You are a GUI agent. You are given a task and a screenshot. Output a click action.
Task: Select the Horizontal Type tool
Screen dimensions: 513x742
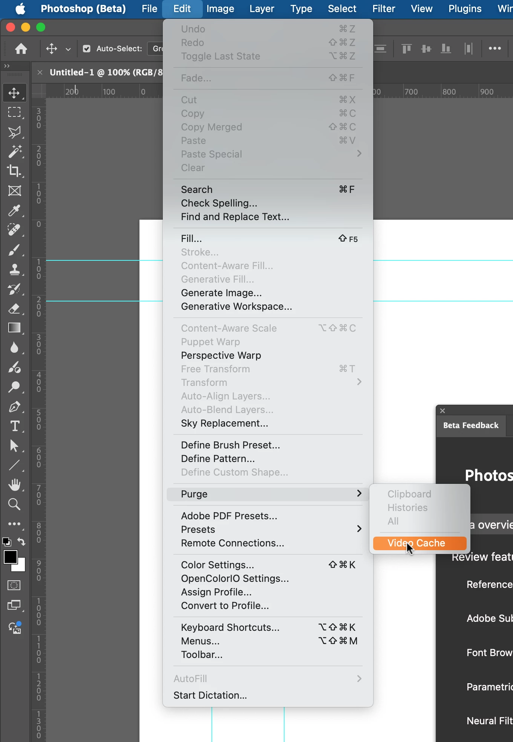tap(14, 426)
